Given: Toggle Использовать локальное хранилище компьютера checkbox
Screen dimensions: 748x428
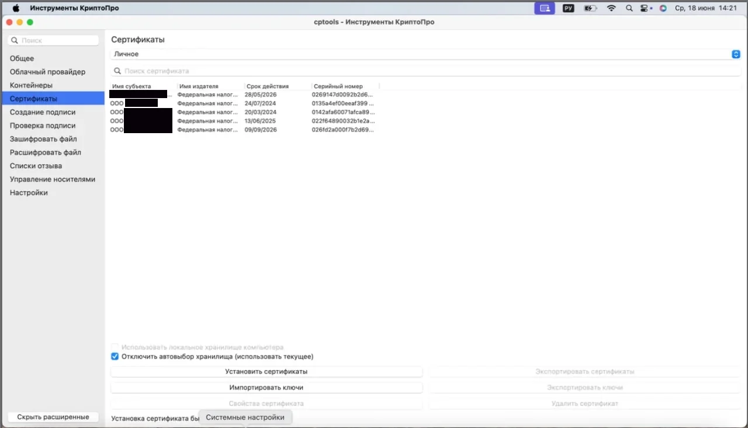Looking at the screenshot, I should [x=115, y=347].
